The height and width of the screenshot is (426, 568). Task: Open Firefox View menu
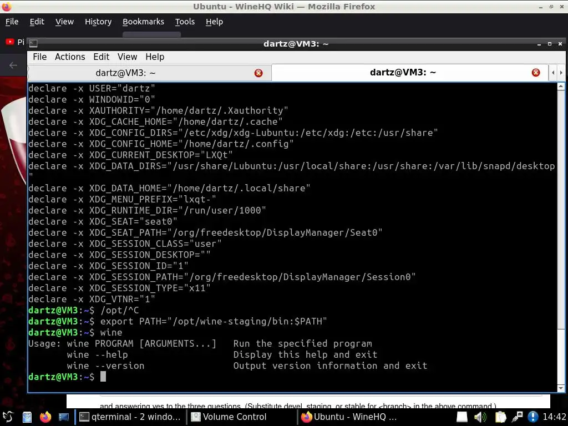click(x=64, y=22)
